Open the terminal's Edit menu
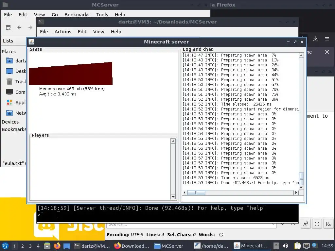This screenshot has height=251, width=335. [82, 32]
